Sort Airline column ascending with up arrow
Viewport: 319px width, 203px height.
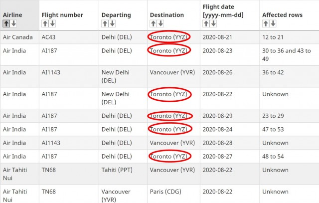click(6, 23)
